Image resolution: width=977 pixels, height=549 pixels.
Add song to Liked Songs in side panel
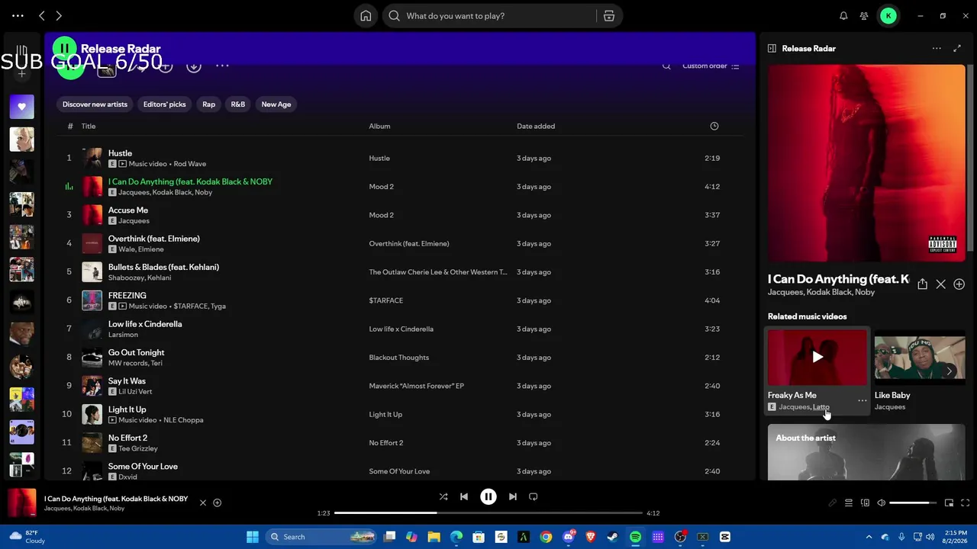(959, 284)
